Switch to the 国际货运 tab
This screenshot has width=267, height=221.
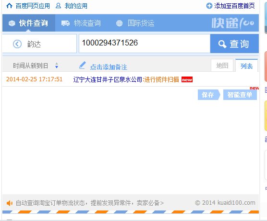(x=135, y=23)
